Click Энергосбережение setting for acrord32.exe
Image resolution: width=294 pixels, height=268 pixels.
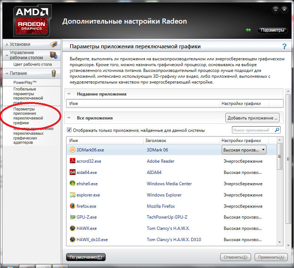(x=243, y=161)
